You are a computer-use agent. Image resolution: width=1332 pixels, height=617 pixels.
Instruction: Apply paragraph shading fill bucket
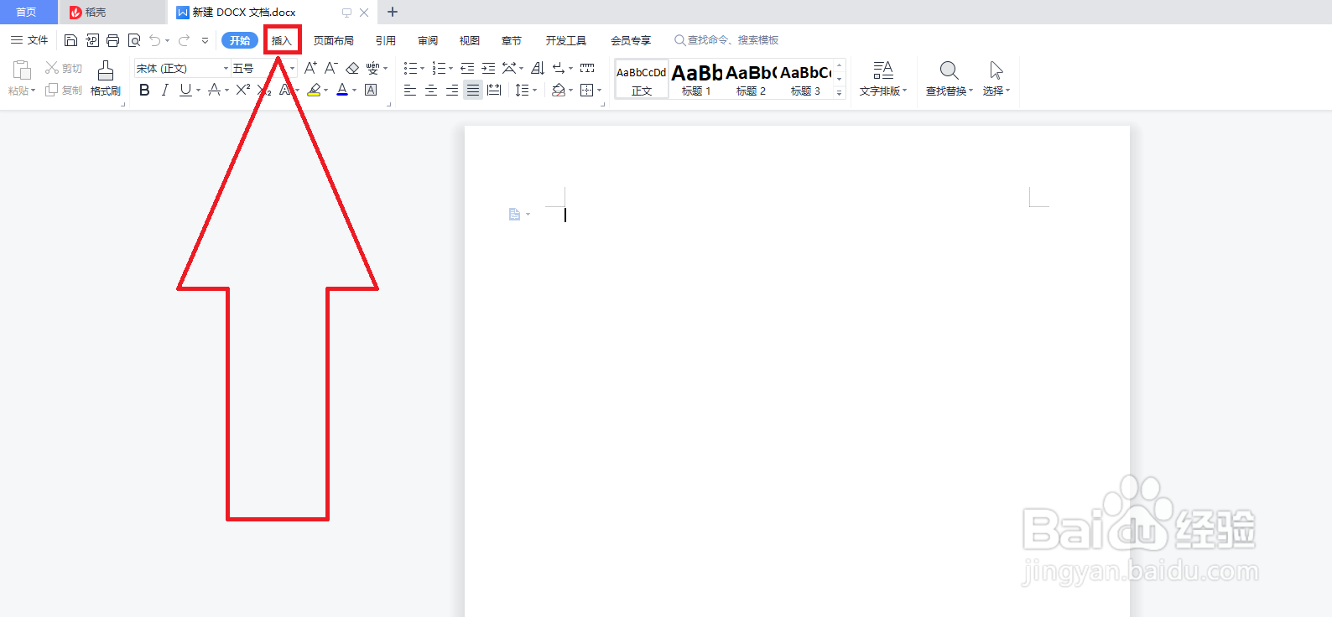(559, 90)
